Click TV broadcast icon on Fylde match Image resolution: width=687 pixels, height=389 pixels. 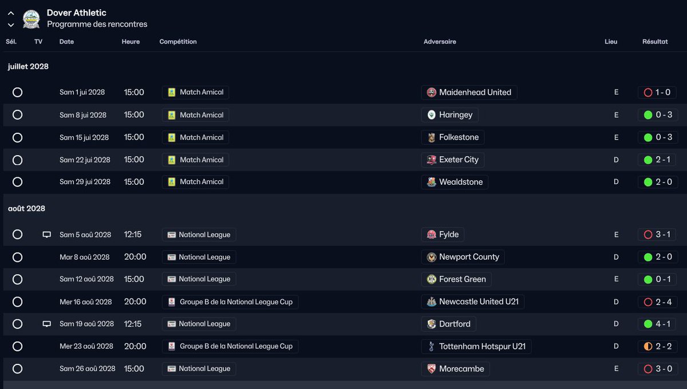[x=47, y=235]
